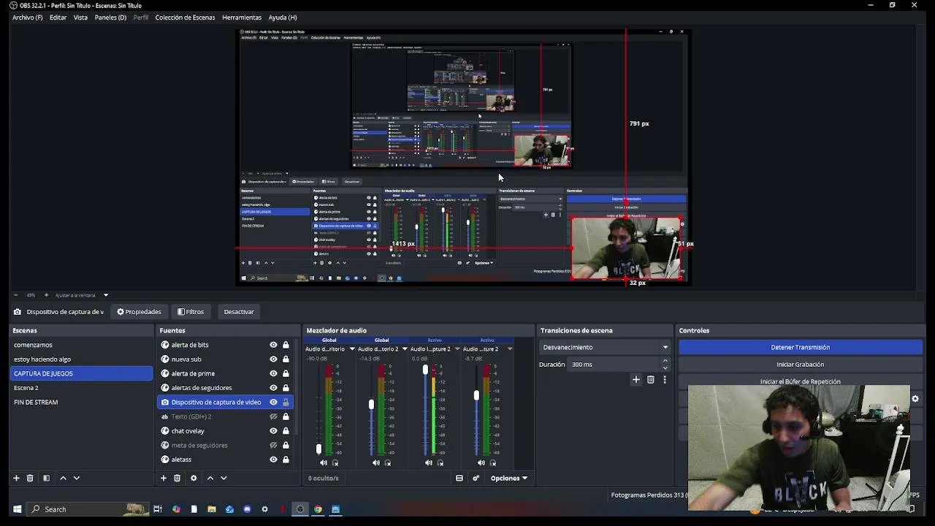Click Audio d...torio 2 volume fader handle
The height and width of the screenshot is (526, 935).
[x=371, y=404]
